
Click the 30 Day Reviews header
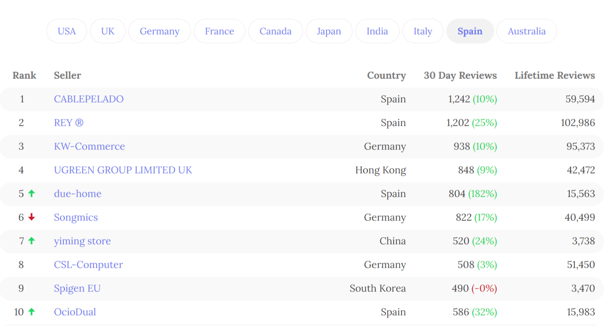click(x=460, y=75)
